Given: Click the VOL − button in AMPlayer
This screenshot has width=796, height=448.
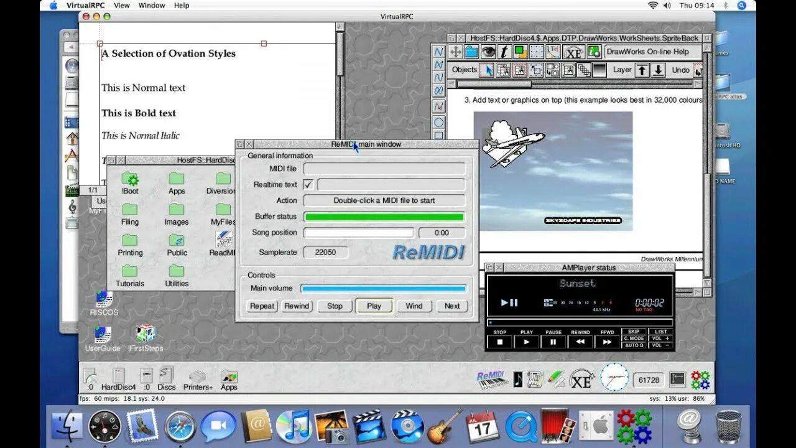Looking at the screenshot, I should point(661,345).
